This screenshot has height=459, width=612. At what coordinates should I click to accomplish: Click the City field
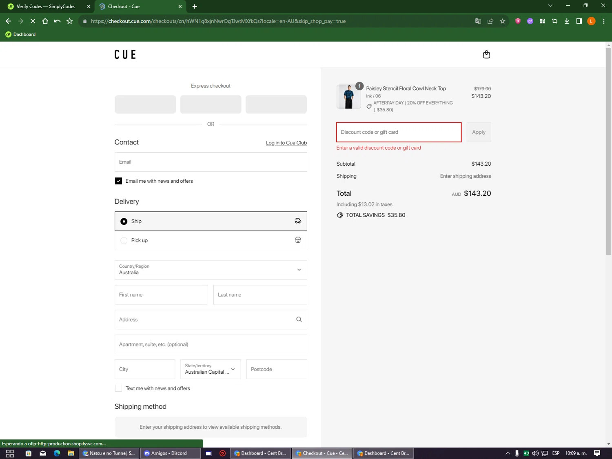tap(145, 369)
